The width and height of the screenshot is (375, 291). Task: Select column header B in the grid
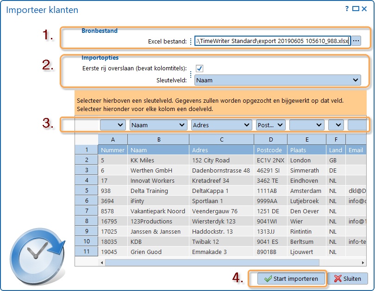click(158, 139)
